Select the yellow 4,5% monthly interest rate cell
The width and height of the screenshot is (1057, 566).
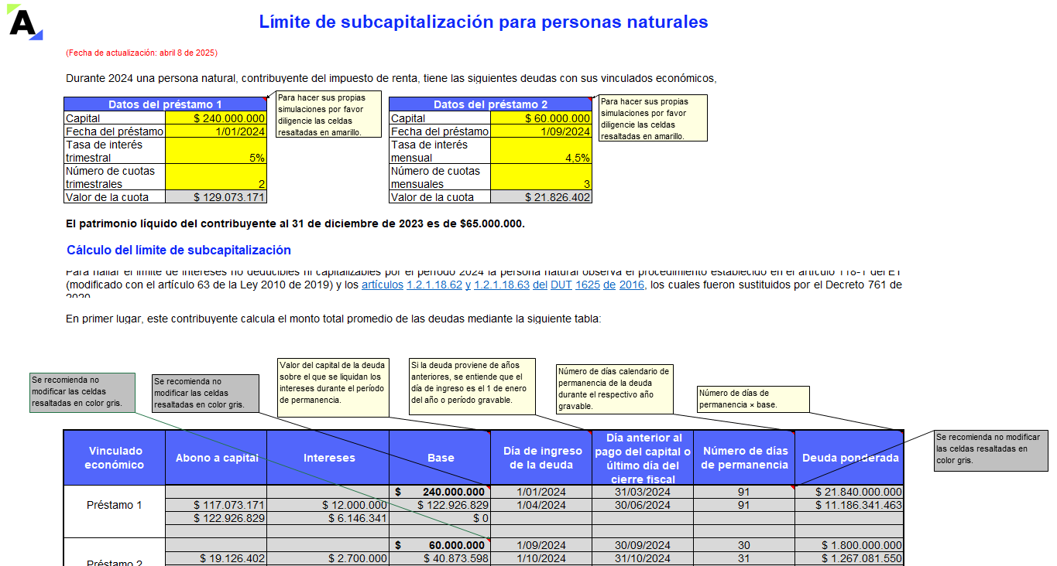click(x=541, y=151)
